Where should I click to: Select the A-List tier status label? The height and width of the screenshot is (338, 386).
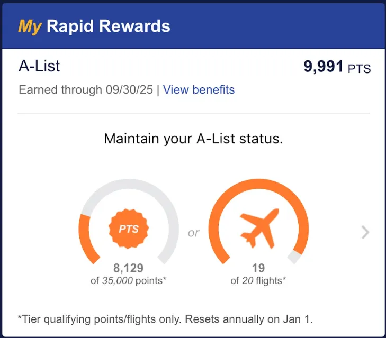click(x=40, y=66)
